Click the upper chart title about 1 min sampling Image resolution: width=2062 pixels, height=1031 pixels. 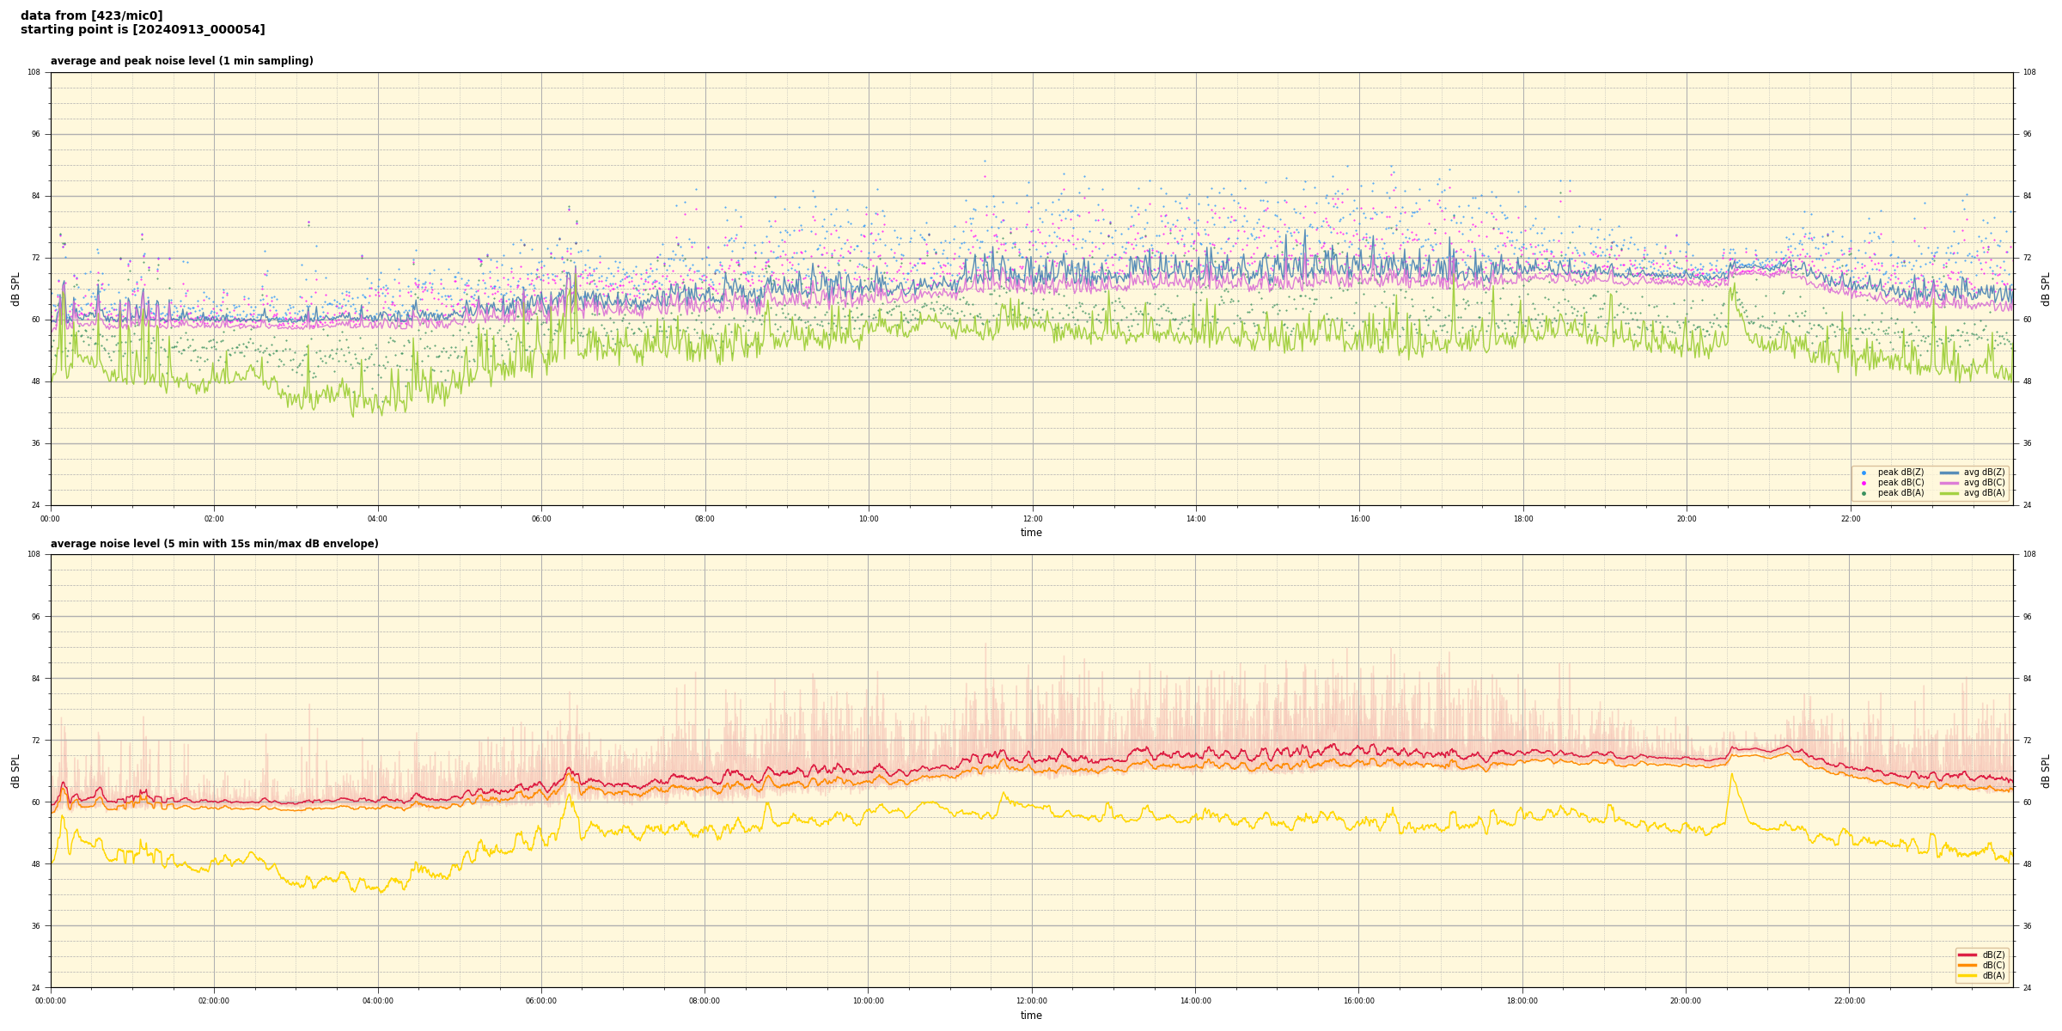(x=181, y=61)
